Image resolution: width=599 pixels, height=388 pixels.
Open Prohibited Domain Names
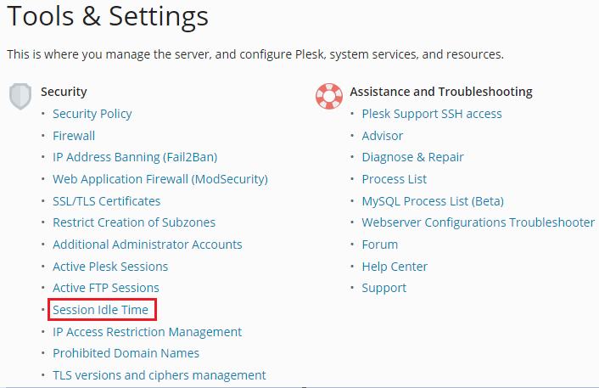pos(126,353)
